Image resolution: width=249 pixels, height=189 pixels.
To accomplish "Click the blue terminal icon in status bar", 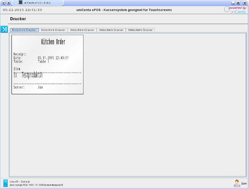I will click(5, 183).
